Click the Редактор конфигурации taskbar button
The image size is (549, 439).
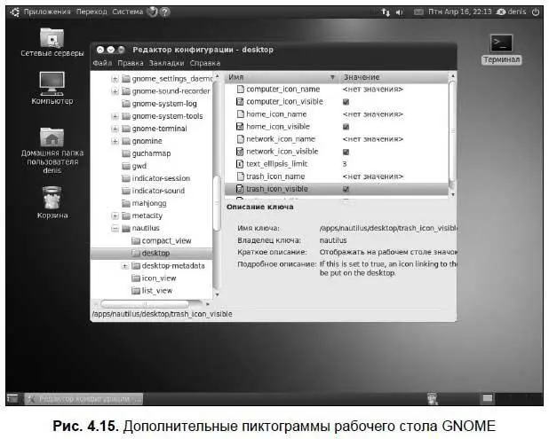pyautogui.click(x=84, y=398)
